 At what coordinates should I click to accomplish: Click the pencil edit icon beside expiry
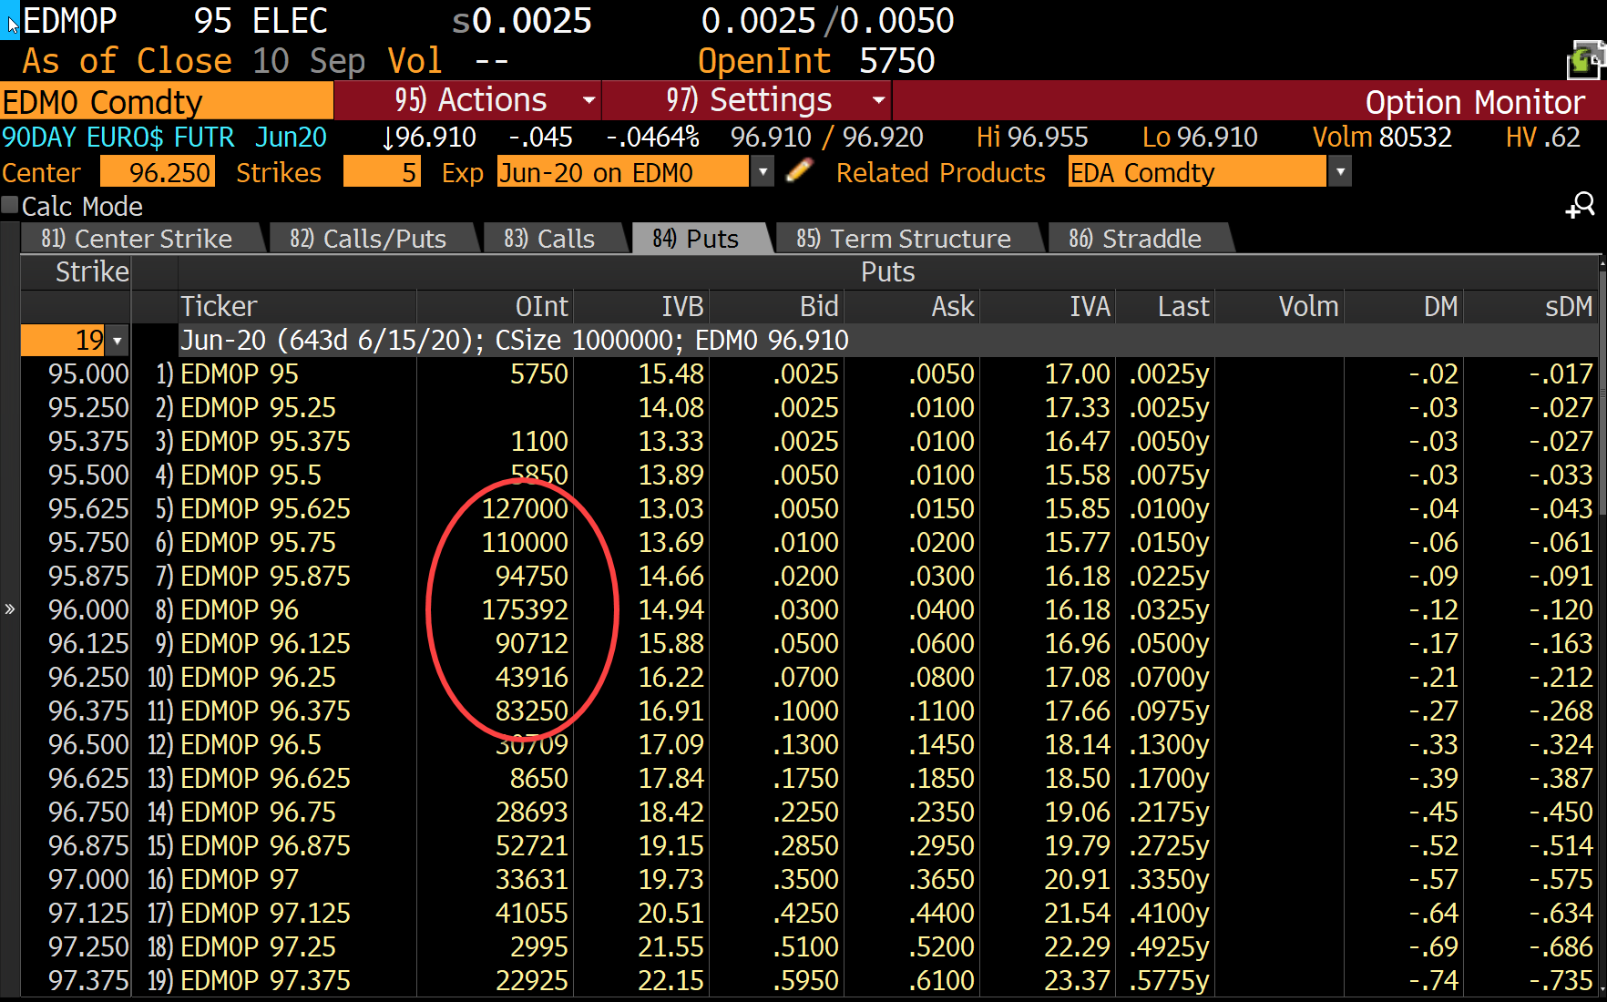[799, 171]
